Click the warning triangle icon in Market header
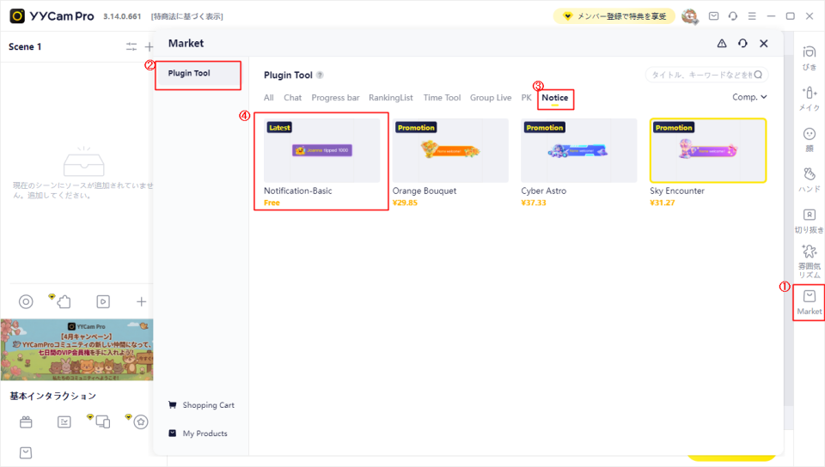This screenshot has width=825, height=467. pyautogui.click(x=722, y=44)
